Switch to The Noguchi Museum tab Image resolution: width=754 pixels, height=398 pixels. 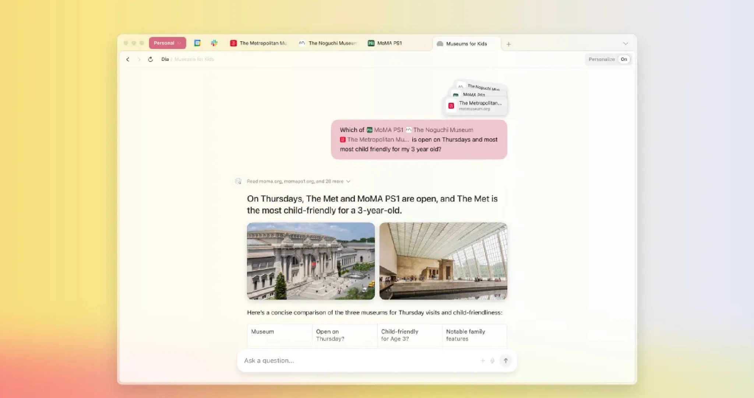point(328,43)
